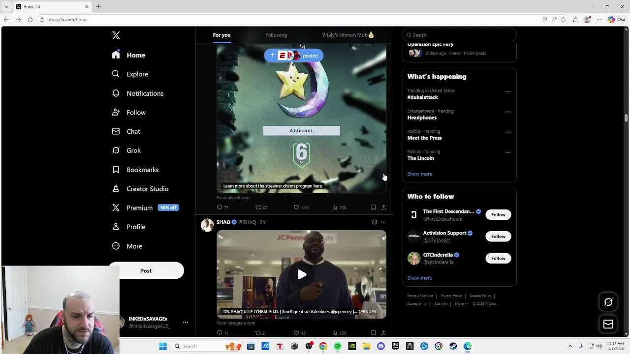The height and width of the screenshot is (354, 630).
Task: Play the SHAQ JCPenney video
Action: 302,274
